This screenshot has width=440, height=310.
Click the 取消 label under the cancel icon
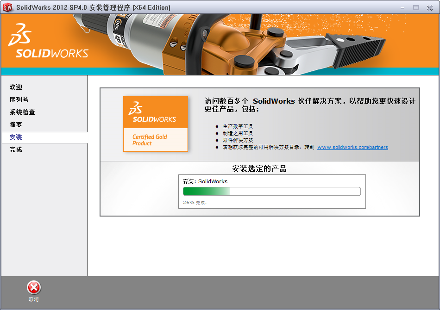[x=34, y=299]
